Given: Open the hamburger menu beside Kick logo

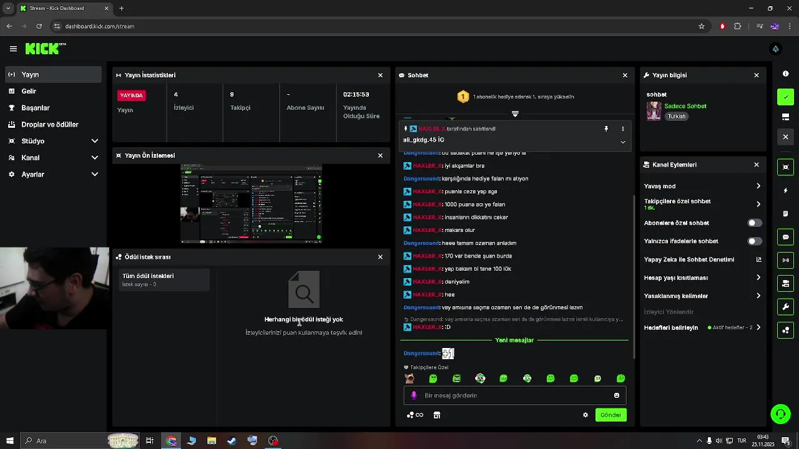Looking at the screenshot, I should (13, 49).
